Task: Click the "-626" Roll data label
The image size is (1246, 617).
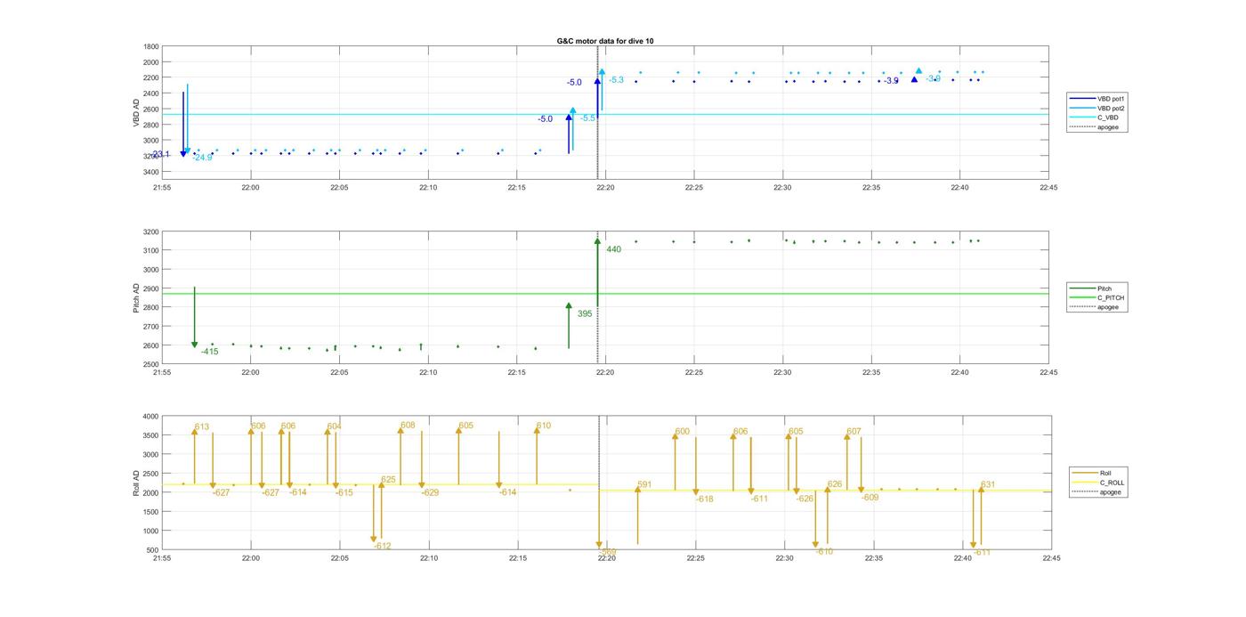Action: 805,499
